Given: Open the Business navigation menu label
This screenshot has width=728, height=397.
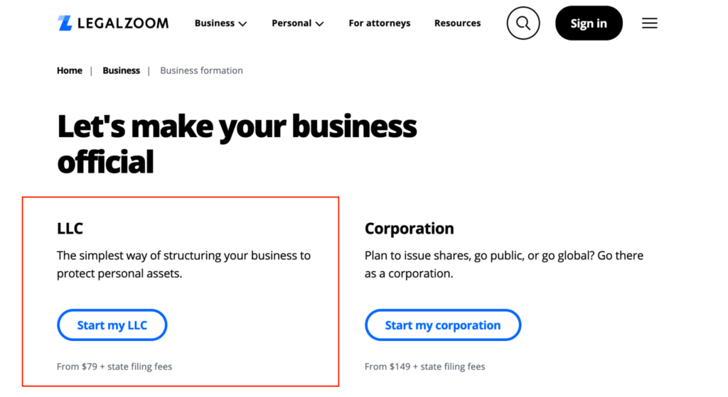Looking at the screenshot, I should pos(215,23).
